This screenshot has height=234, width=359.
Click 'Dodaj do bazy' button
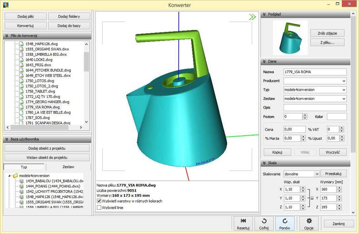click(x=69, y=26)
